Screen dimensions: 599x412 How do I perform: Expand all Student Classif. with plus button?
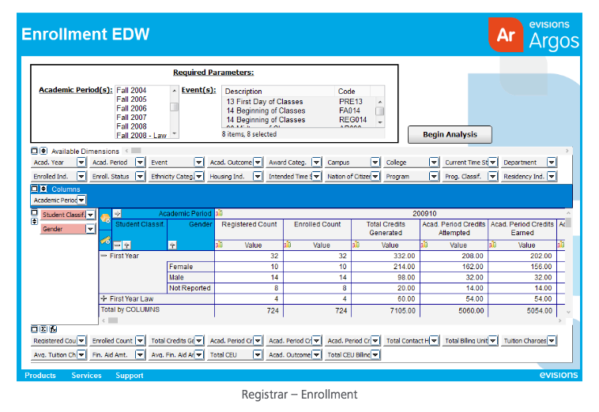(126, 245)
